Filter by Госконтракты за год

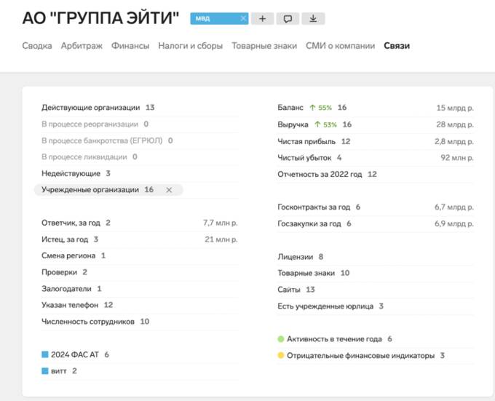(376, 207)
